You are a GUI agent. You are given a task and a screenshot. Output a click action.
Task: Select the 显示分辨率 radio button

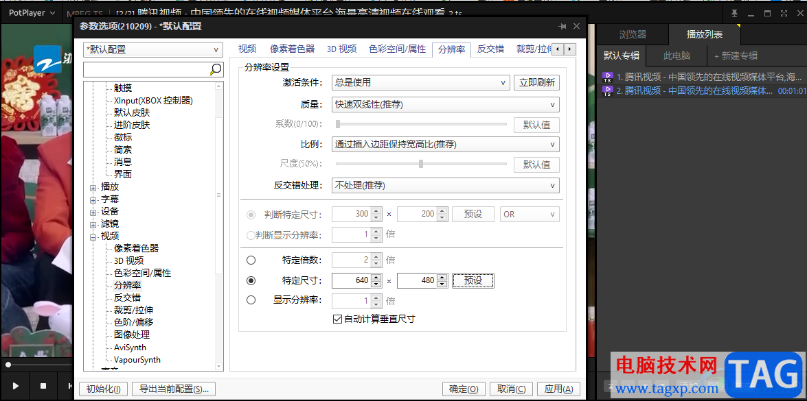[251, 300]
